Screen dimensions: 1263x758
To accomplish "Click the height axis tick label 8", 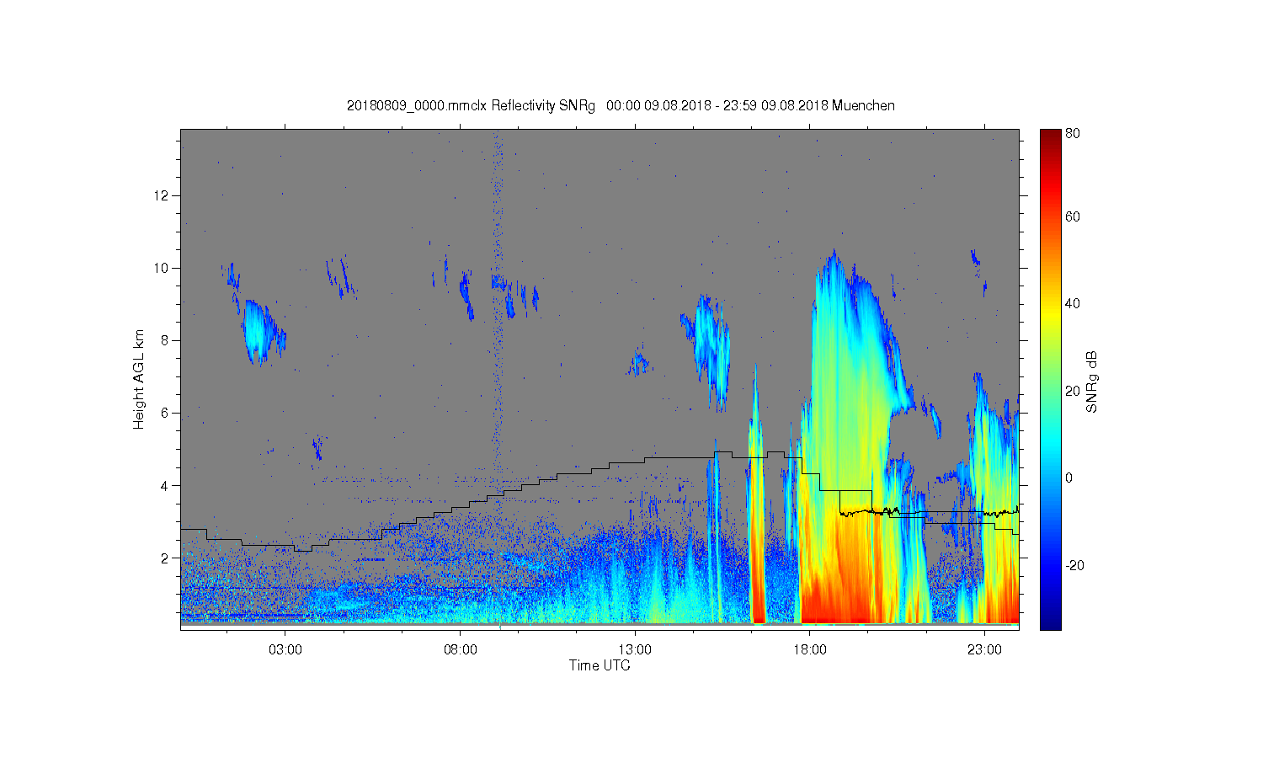I will pyautogui.click(x=166, y=340).
